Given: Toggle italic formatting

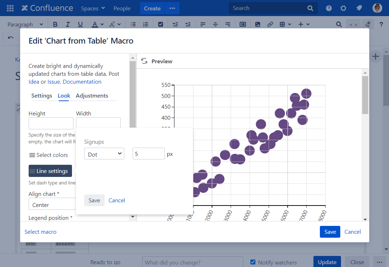Looking at the screenshot, I should coord(68,24).
